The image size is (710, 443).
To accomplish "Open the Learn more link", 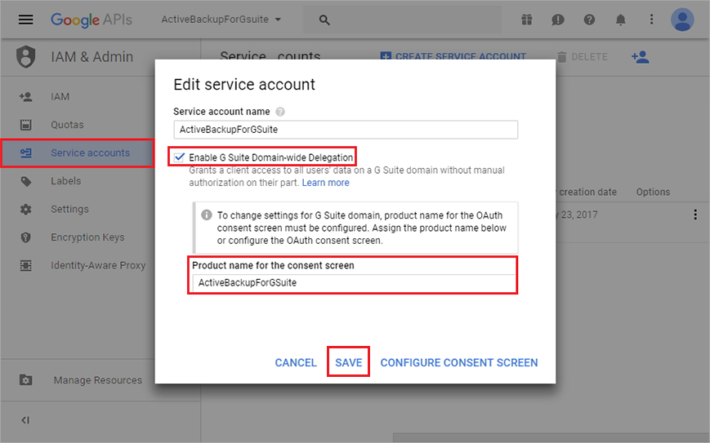I will pos(325,183).
